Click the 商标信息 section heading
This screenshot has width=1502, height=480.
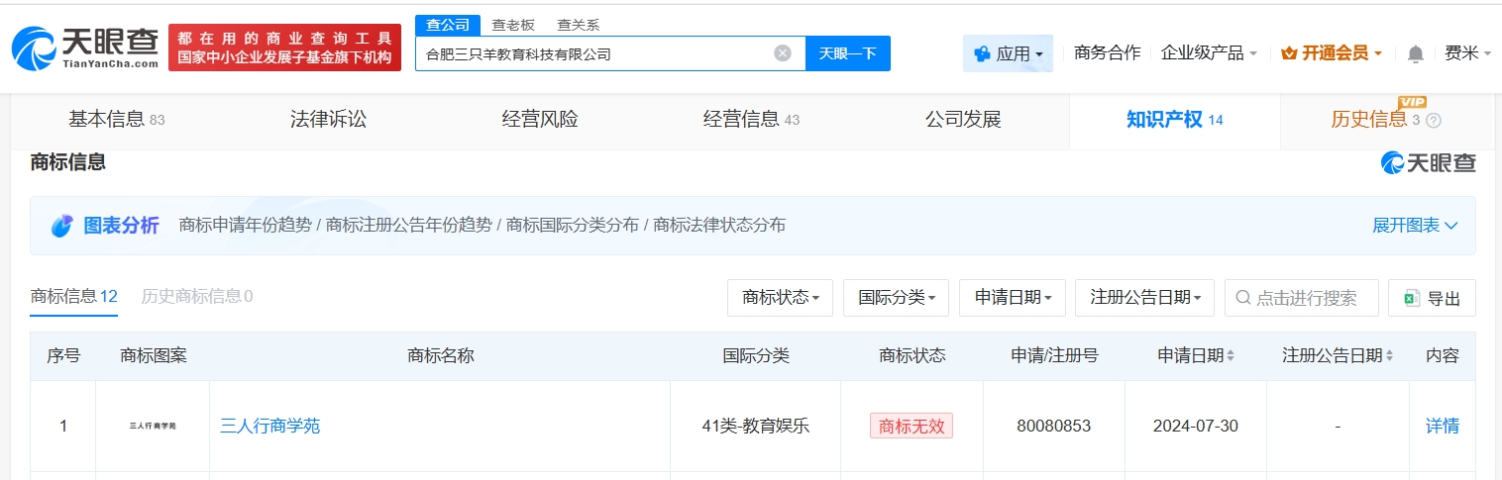68,162
